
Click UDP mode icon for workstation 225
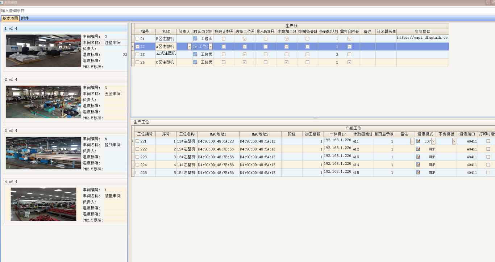(418, 173)
